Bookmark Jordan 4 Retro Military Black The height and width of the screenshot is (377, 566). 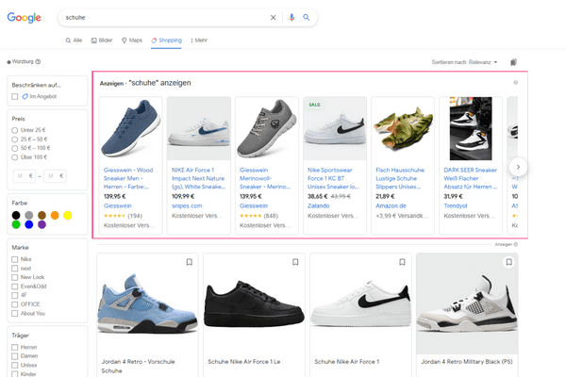click(x=509, y=262)
